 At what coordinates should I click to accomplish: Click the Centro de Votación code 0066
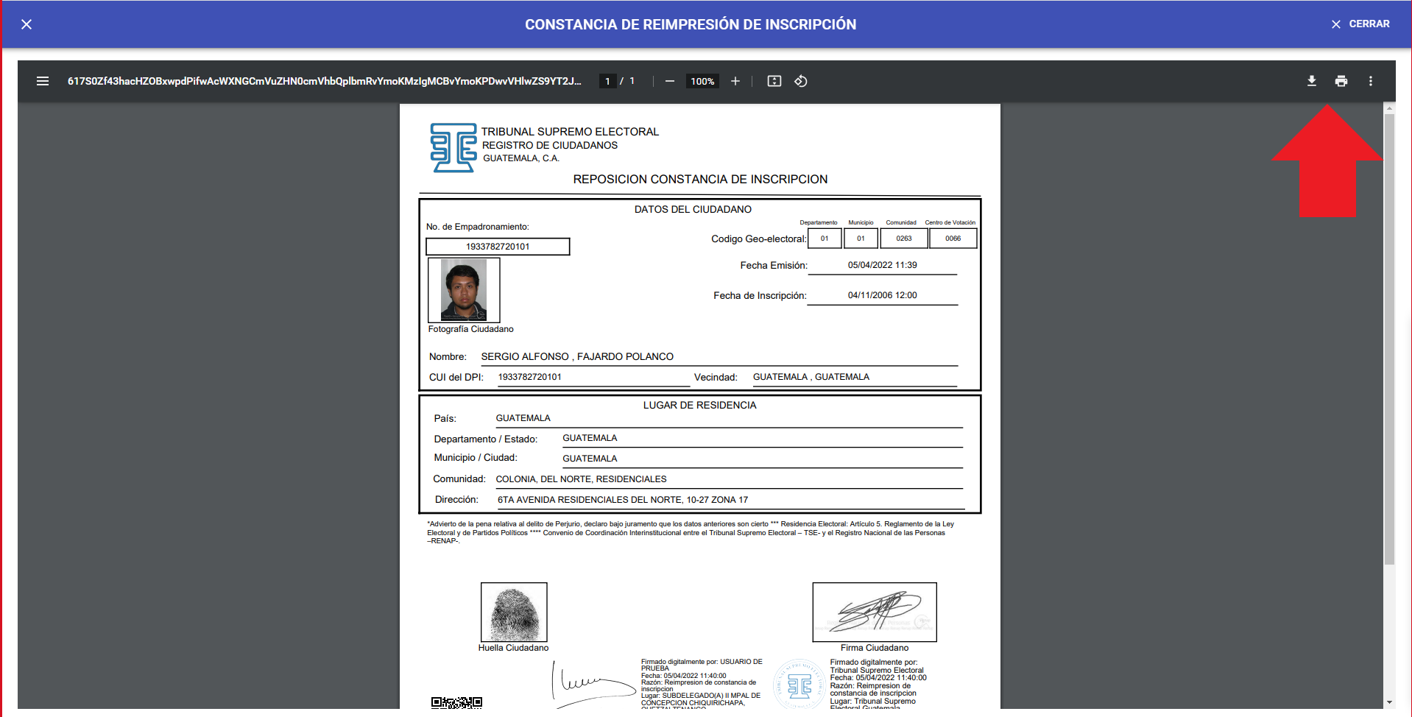953,239
